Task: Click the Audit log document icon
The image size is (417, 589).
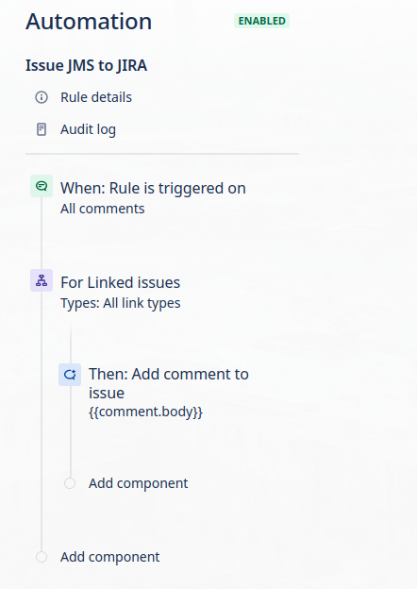Action: pos(42,129)
